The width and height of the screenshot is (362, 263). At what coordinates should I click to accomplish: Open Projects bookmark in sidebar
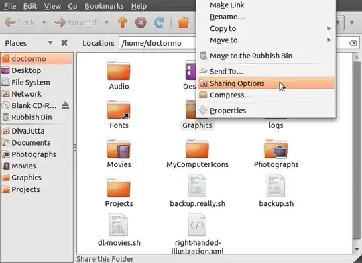point(36,189)
